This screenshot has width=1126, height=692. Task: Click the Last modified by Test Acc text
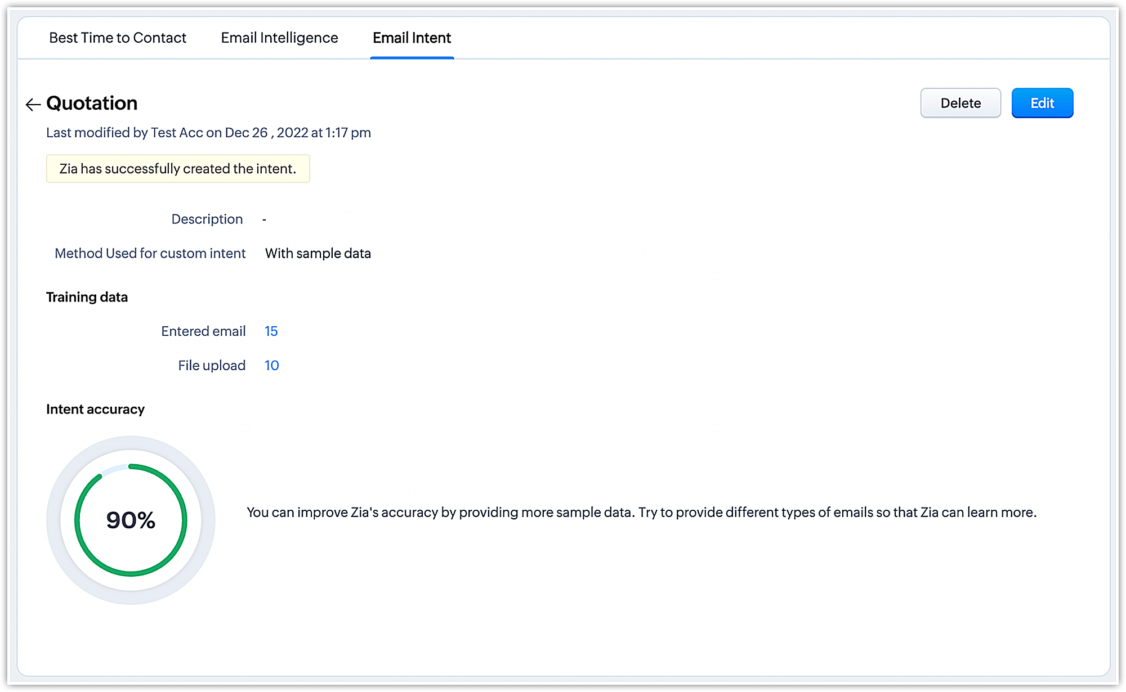point(208,133)
